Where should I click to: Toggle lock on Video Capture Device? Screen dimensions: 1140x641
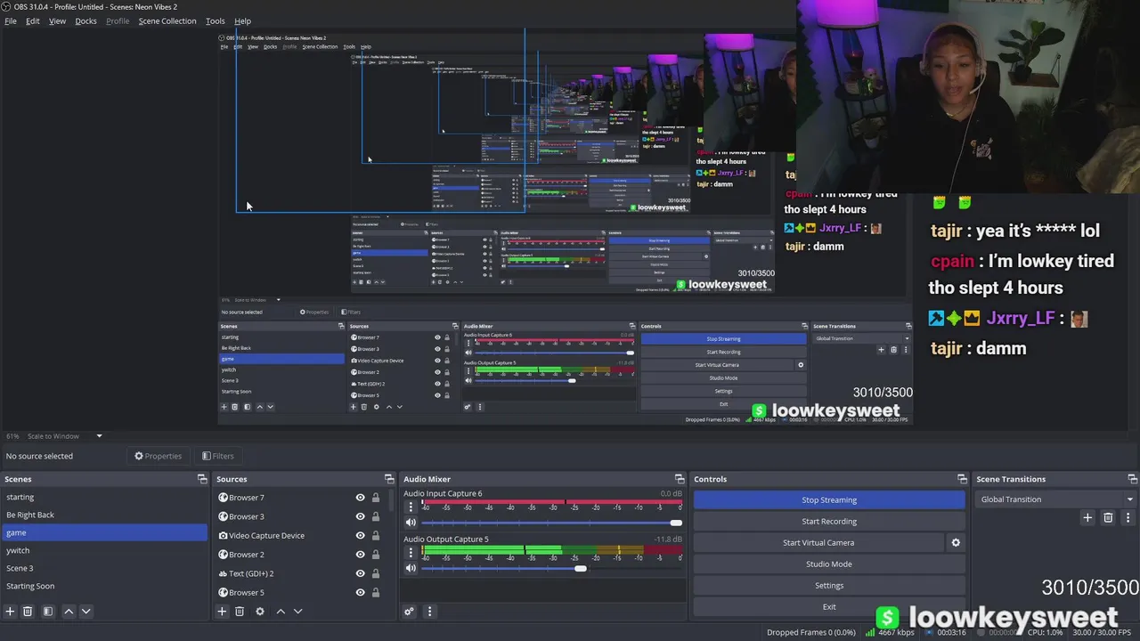tap(376, 535)
